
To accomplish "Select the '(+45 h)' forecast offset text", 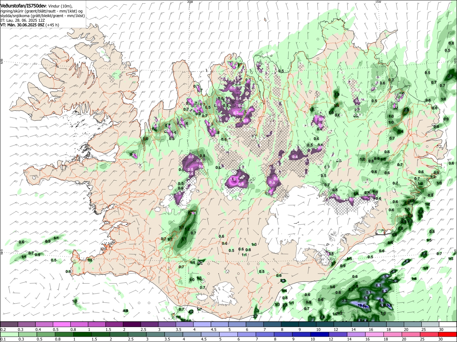I will click(52, 25).
